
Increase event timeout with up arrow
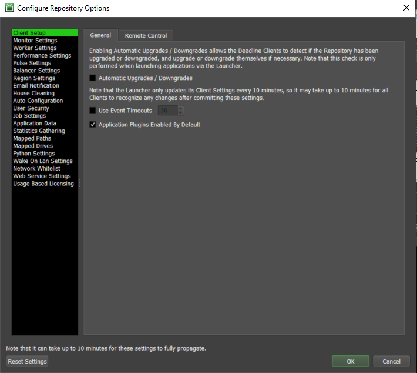[180, 108]
